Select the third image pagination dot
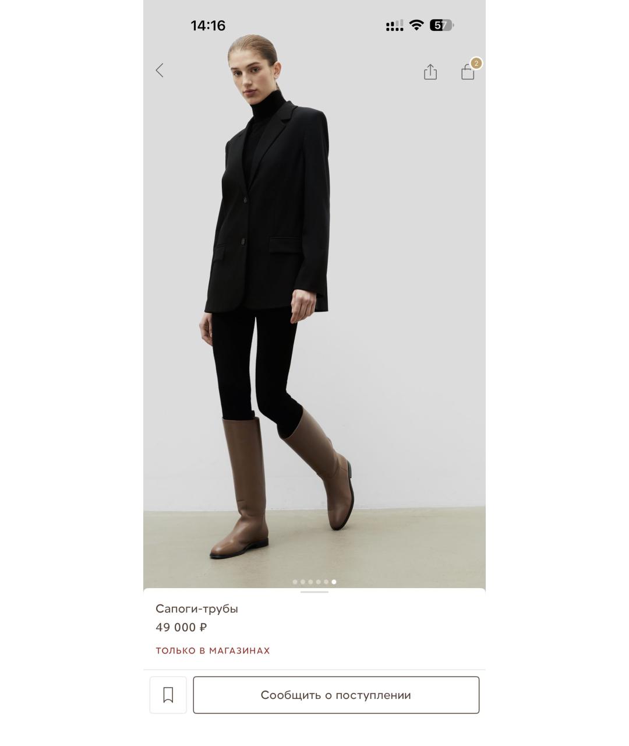This screenshot has height=746, width=629. click(310, 582)
